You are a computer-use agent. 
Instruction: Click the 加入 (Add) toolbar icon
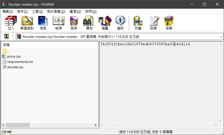coord(11,23)
